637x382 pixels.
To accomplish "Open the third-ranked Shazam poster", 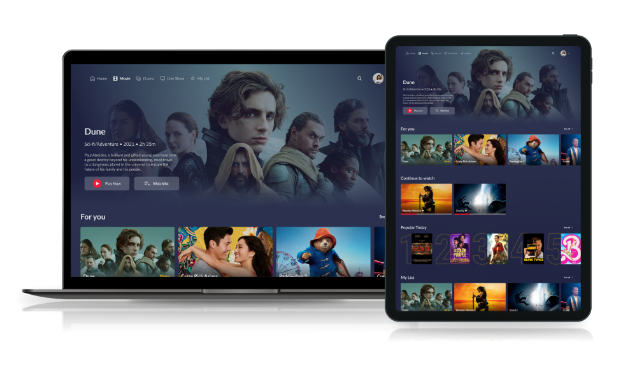I will (x=497, y=249).
